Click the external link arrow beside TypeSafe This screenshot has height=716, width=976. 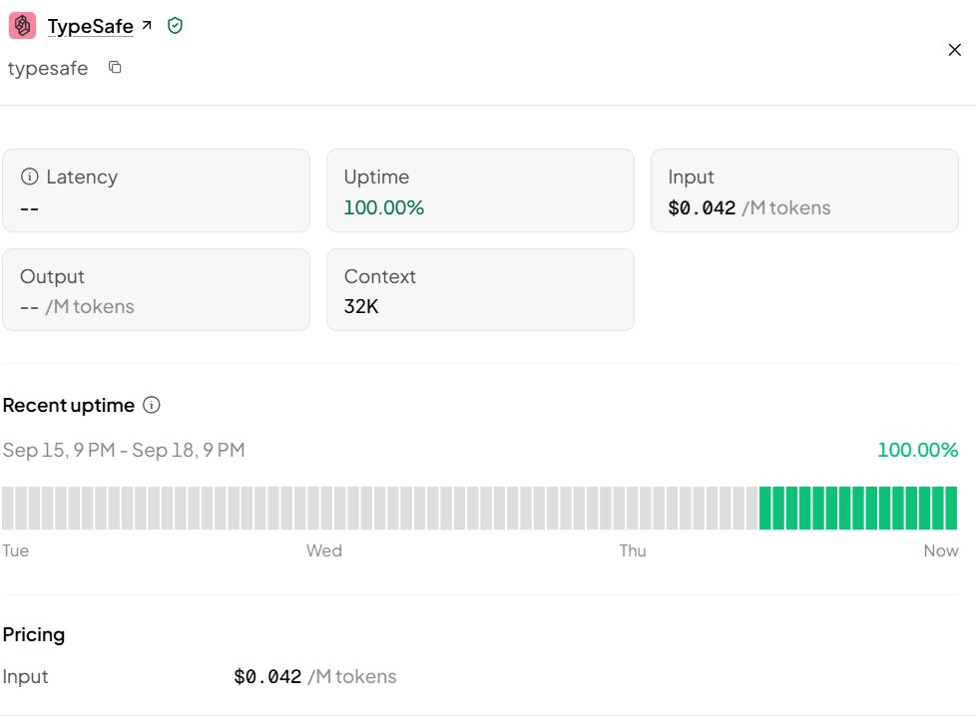point(147,25)
